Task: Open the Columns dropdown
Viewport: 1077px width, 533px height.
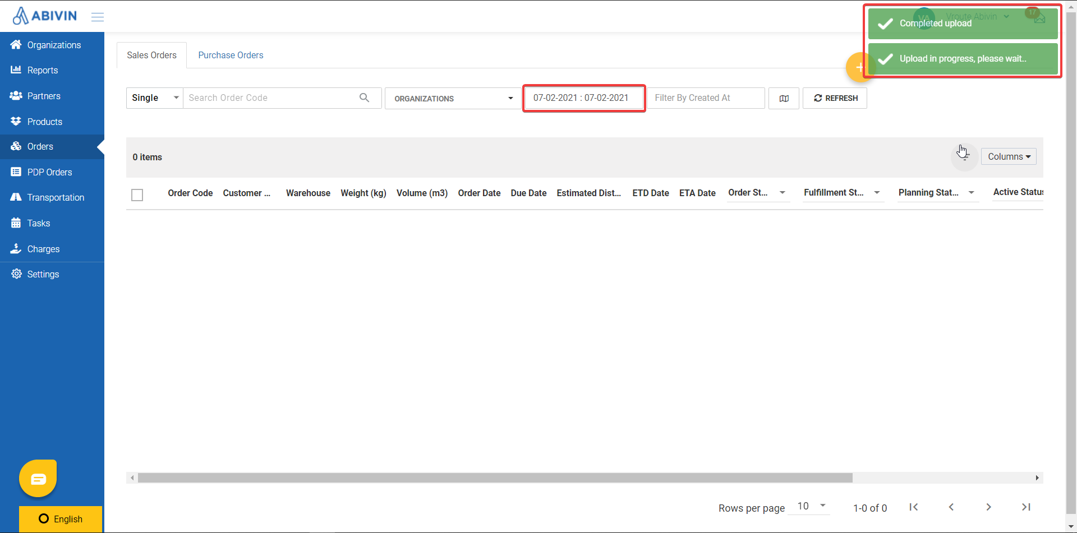Action: [1009, 156]
